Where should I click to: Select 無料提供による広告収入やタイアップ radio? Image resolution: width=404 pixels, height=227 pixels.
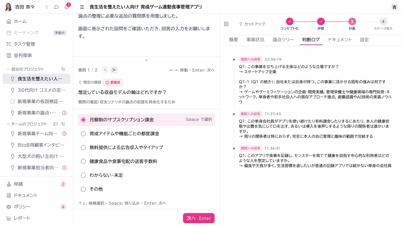tap(83, 148)
